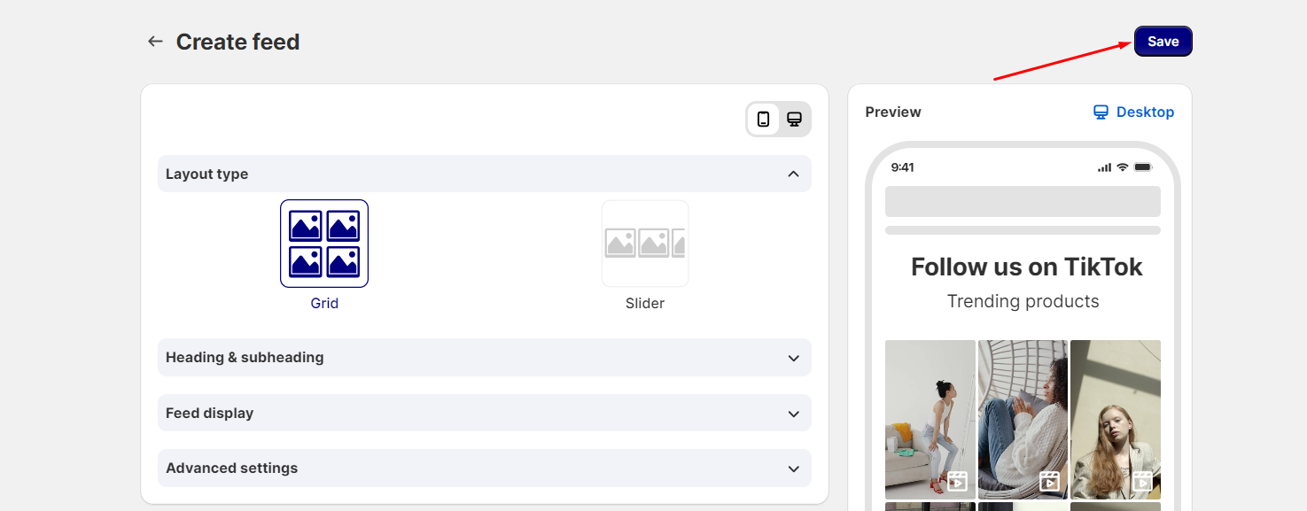Open the woman squatting video thumbnail
Viewport: 1307px width, 511px height.
(x=930, y=420)
